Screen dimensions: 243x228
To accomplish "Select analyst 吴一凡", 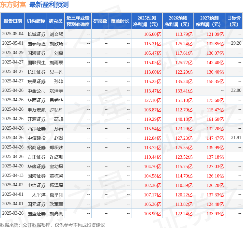I will coord(56,72).
